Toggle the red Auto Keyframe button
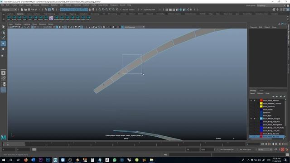The width and height of the screenshot is (290, 163). [x=282, y=149]
